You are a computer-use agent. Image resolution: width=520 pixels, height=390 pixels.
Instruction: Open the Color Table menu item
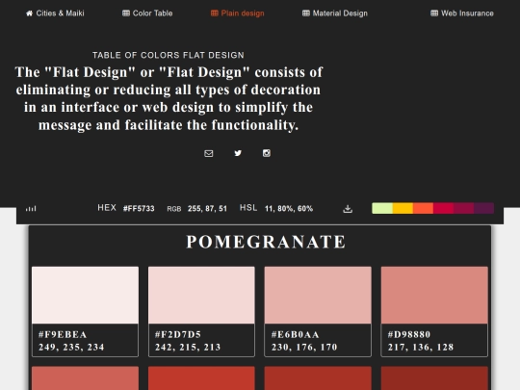pyautogui.click(x=147, y=13)
